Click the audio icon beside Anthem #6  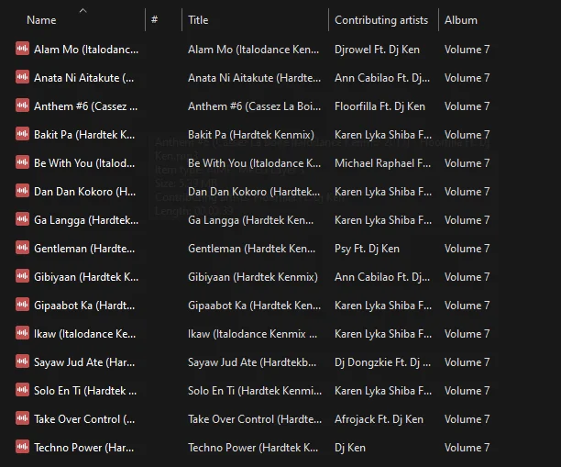[22, 106]
